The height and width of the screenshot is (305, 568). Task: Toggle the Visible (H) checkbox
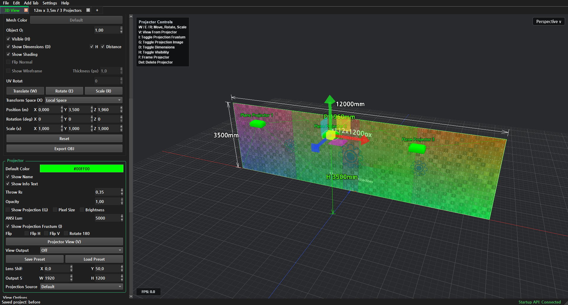8,39
